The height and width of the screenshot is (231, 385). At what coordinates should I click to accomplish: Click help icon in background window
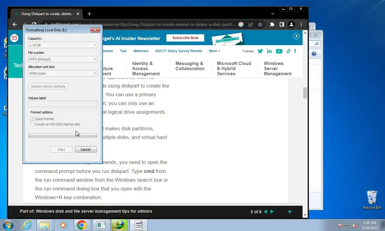pos(314,54)
